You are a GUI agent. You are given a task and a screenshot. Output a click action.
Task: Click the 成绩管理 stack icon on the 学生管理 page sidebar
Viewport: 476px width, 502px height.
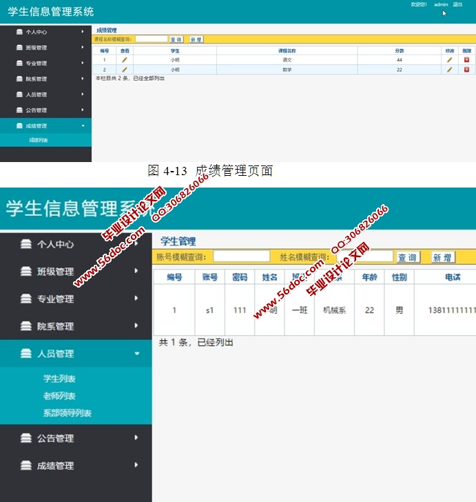pos(26,465)
